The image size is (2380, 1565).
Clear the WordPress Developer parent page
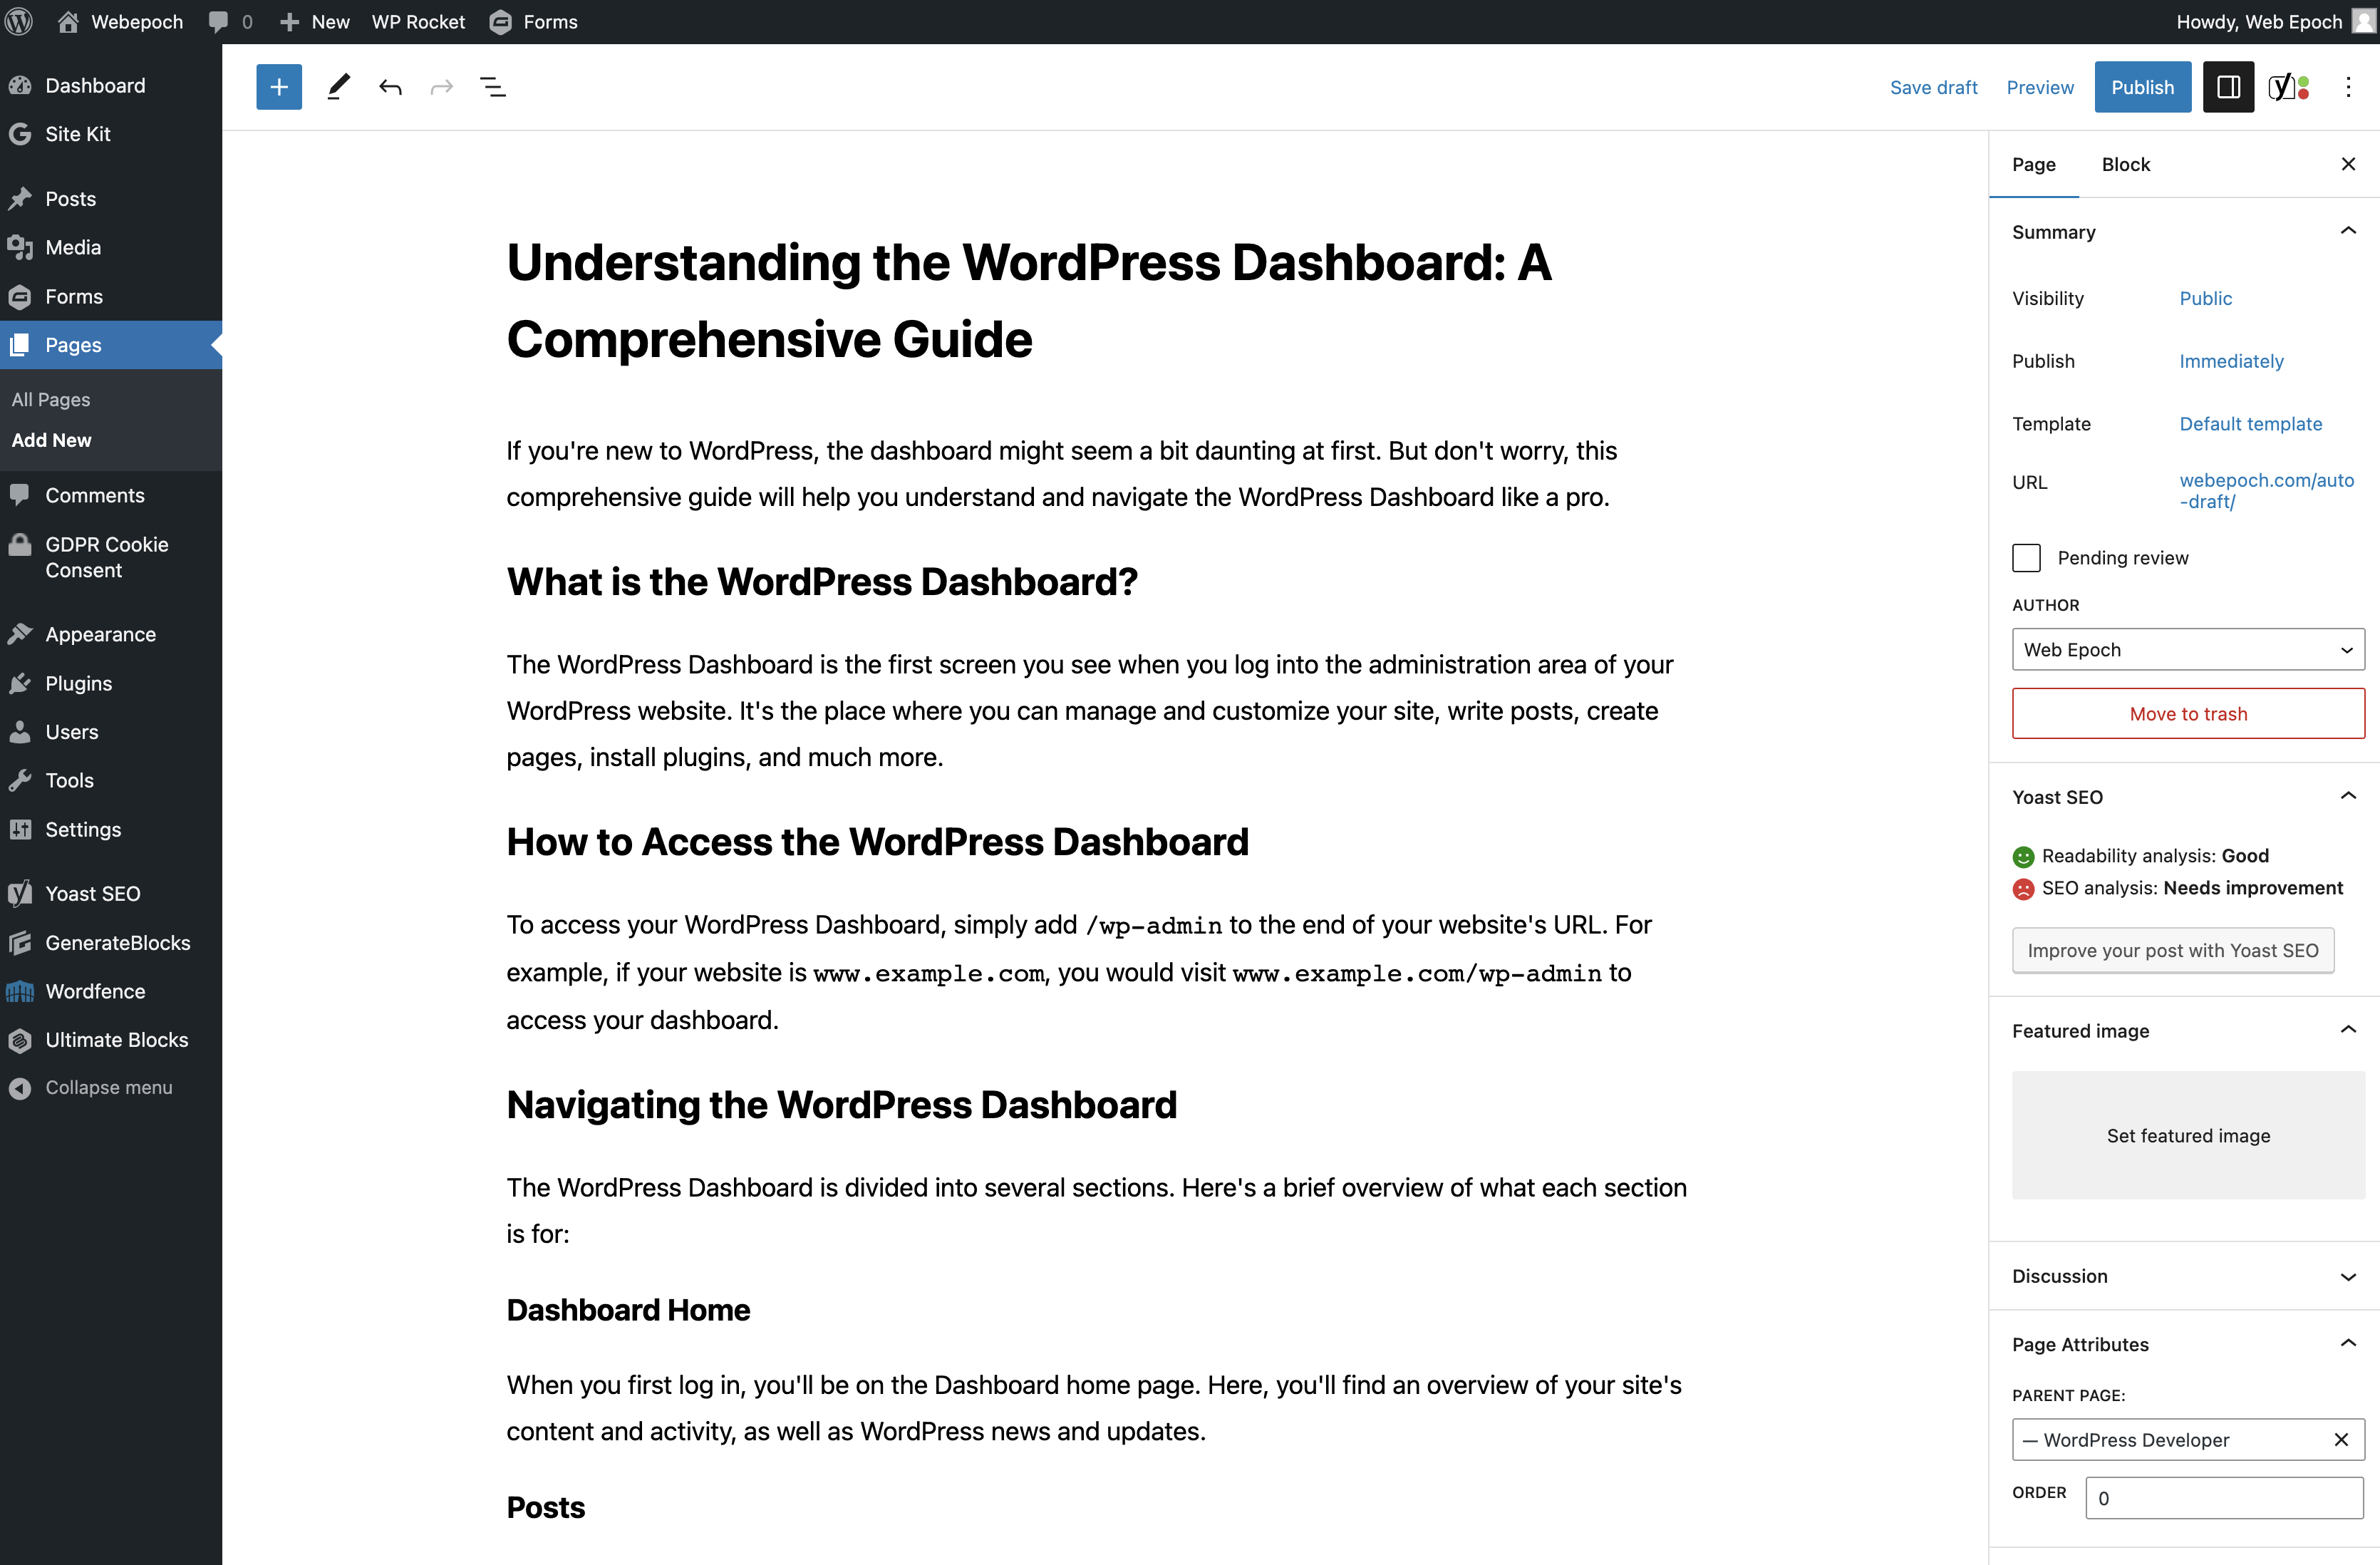2341,1439
